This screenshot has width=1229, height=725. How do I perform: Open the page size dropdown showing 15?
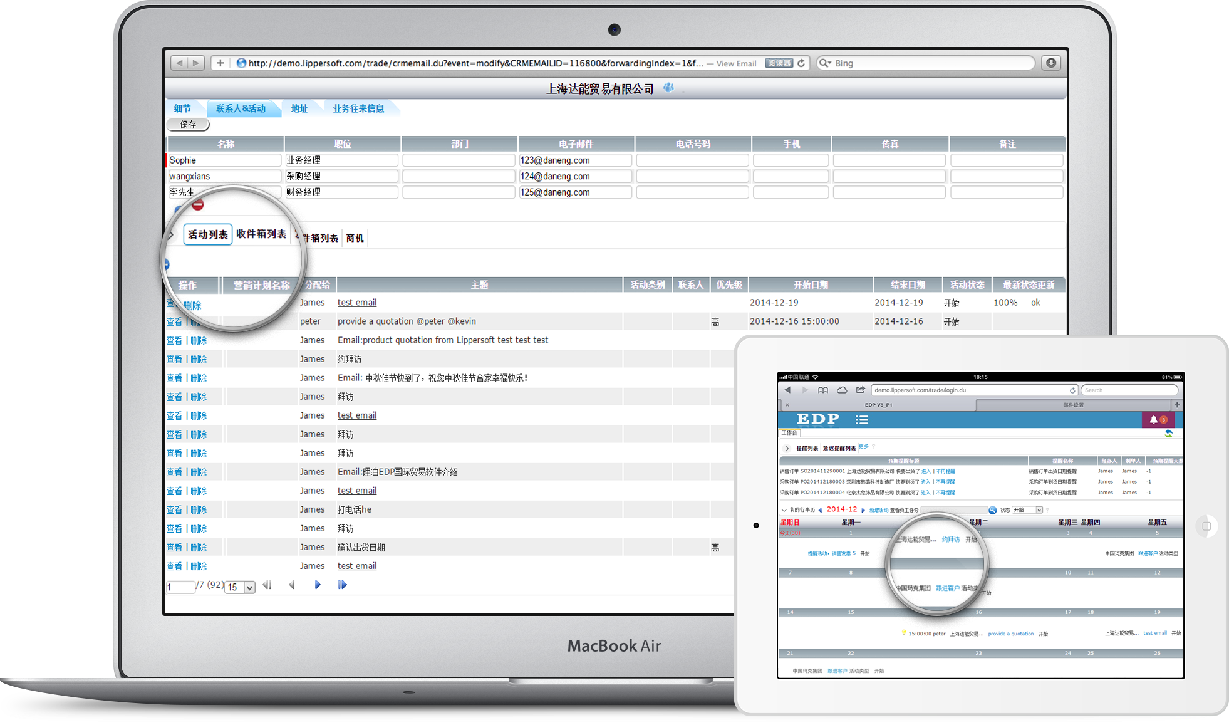click(241, 587)
